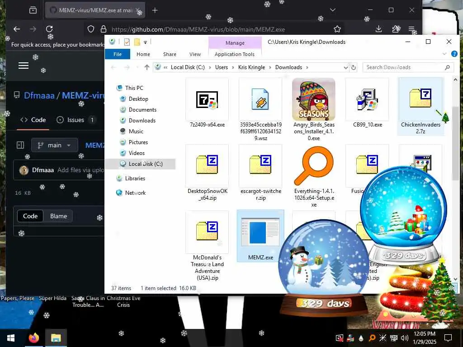Select Angry_Birds_Seasons_Installer thumbnail
463x347 pixels.
point(314,99)
